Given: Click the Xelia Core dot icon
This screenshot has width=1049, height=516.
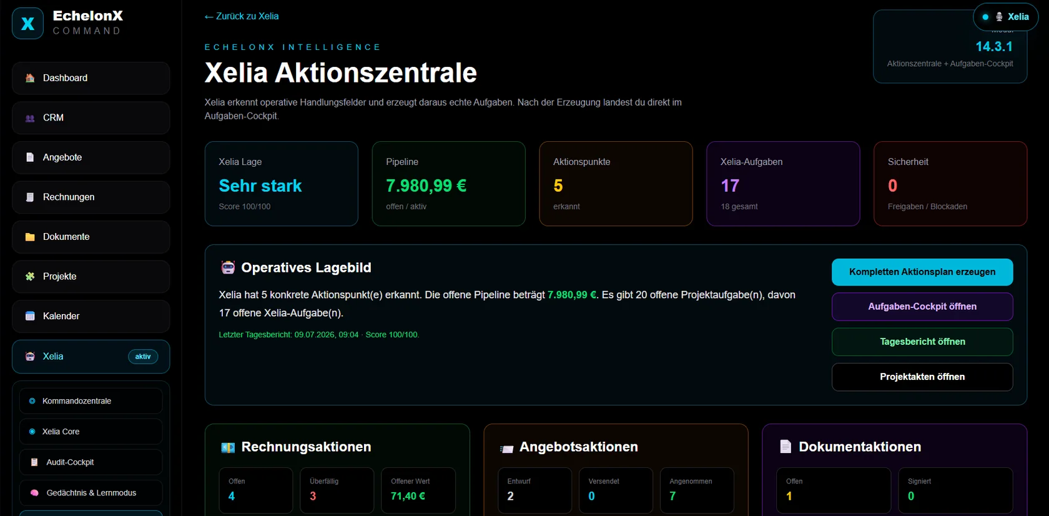Looking at the screenshot, I should pos(32,432).
